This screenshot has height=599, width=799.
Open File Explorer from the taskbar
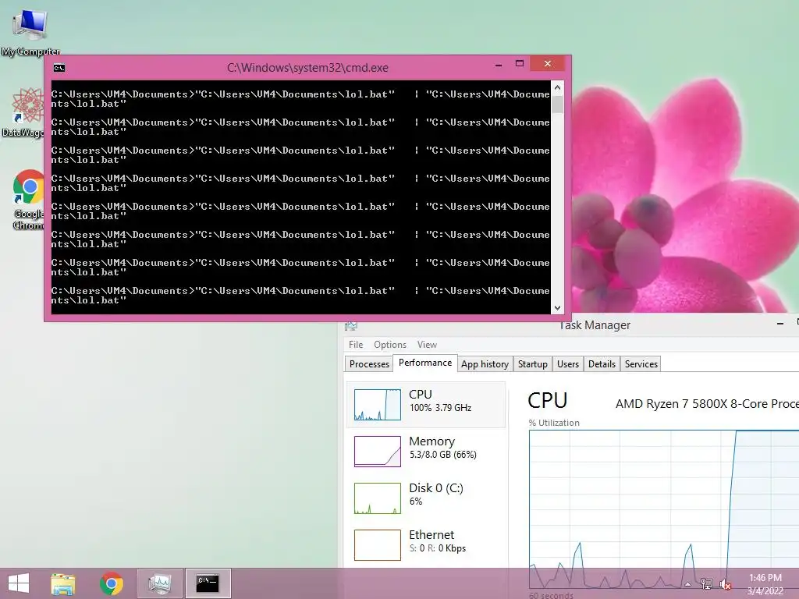pos(62,583)
